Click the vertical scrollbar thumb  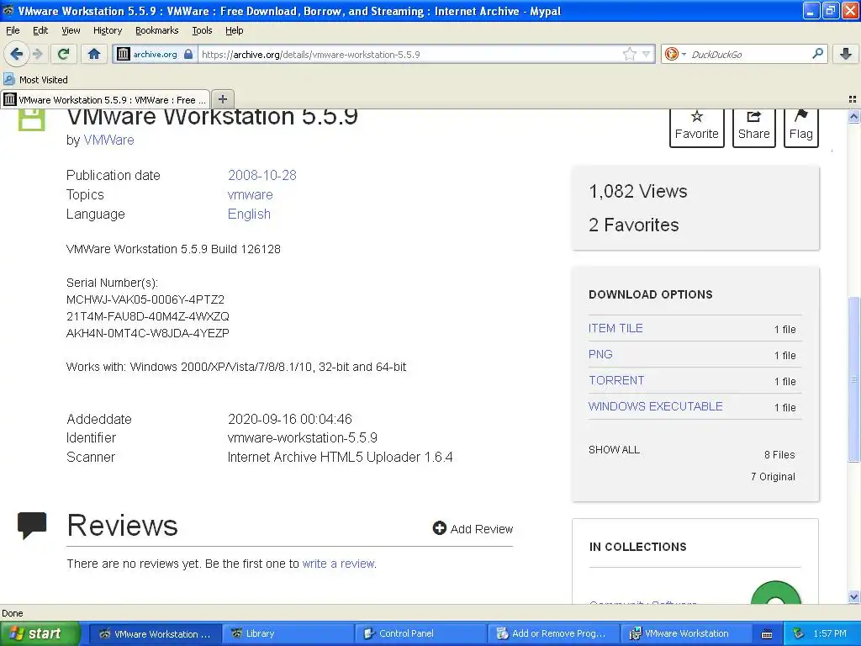click(x=853, y=379)
